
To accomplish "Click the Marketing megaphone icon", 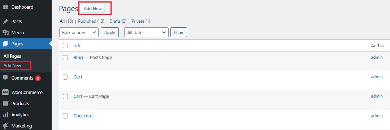I will pos(5,126).
